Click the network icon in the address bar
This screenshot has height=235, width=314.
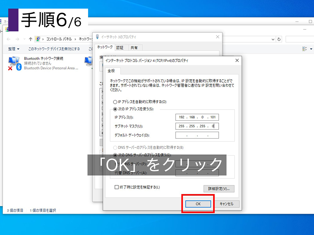38,39
